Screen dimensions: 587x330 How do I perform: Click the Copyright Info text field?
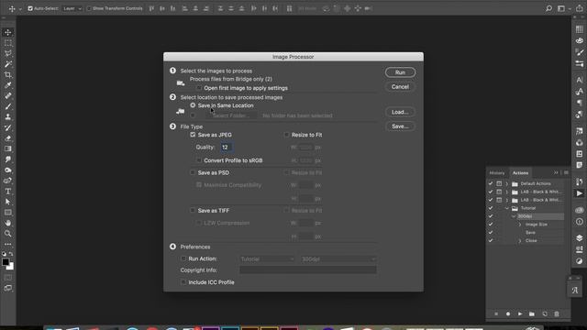click(x=308, y=270)
